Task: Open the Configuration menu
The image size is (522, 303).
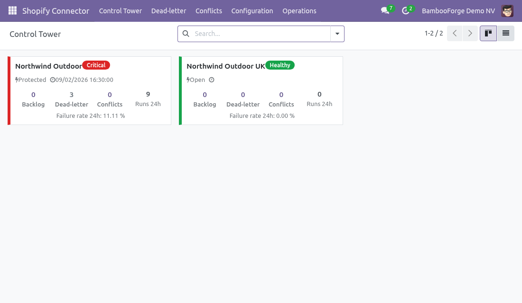Action: pos(252,10)
